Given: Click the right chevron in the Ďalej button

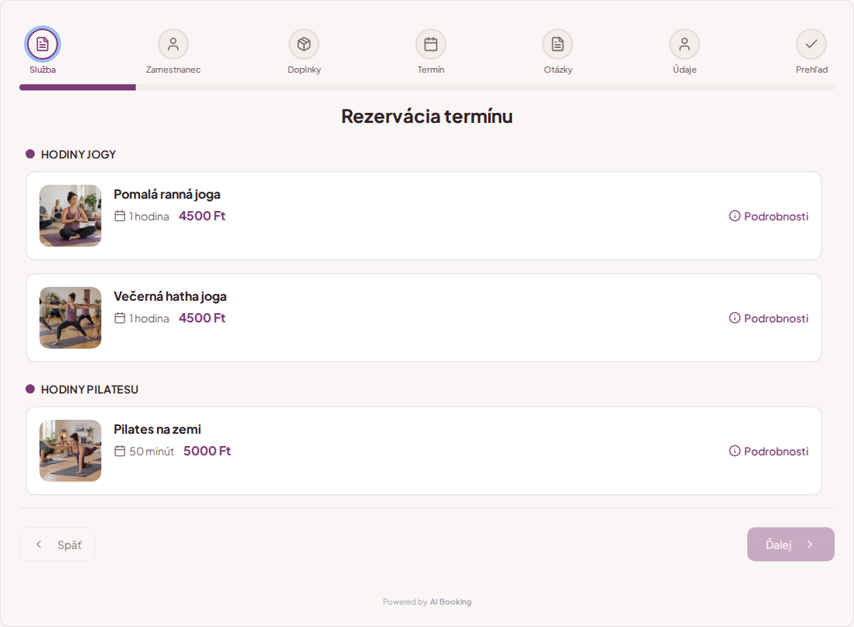Looking at the screenshot, I should 810,544.
